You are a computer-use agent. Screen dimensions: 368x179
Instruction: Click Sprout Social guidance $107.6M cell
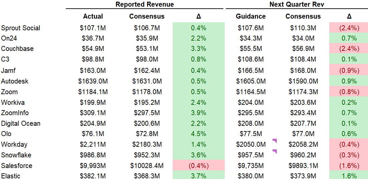pos(251,28)
